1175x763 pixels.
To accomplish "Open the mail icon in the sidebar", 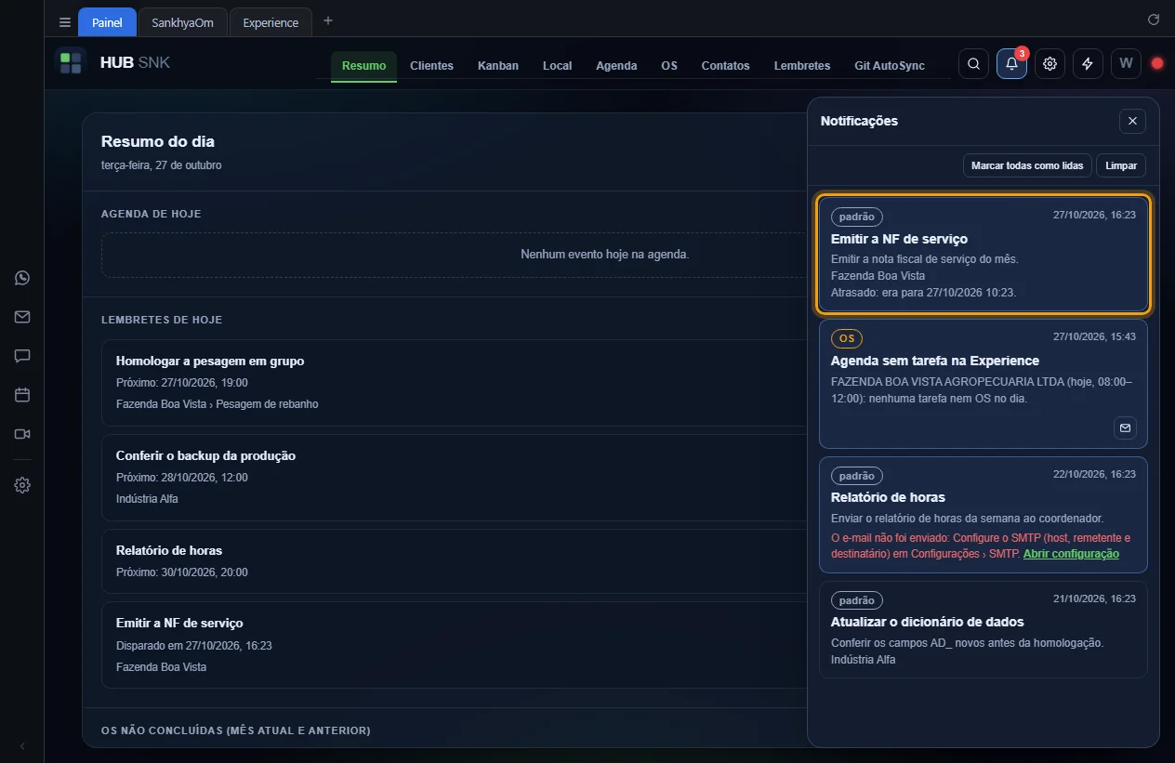I will tap(22, 317).
